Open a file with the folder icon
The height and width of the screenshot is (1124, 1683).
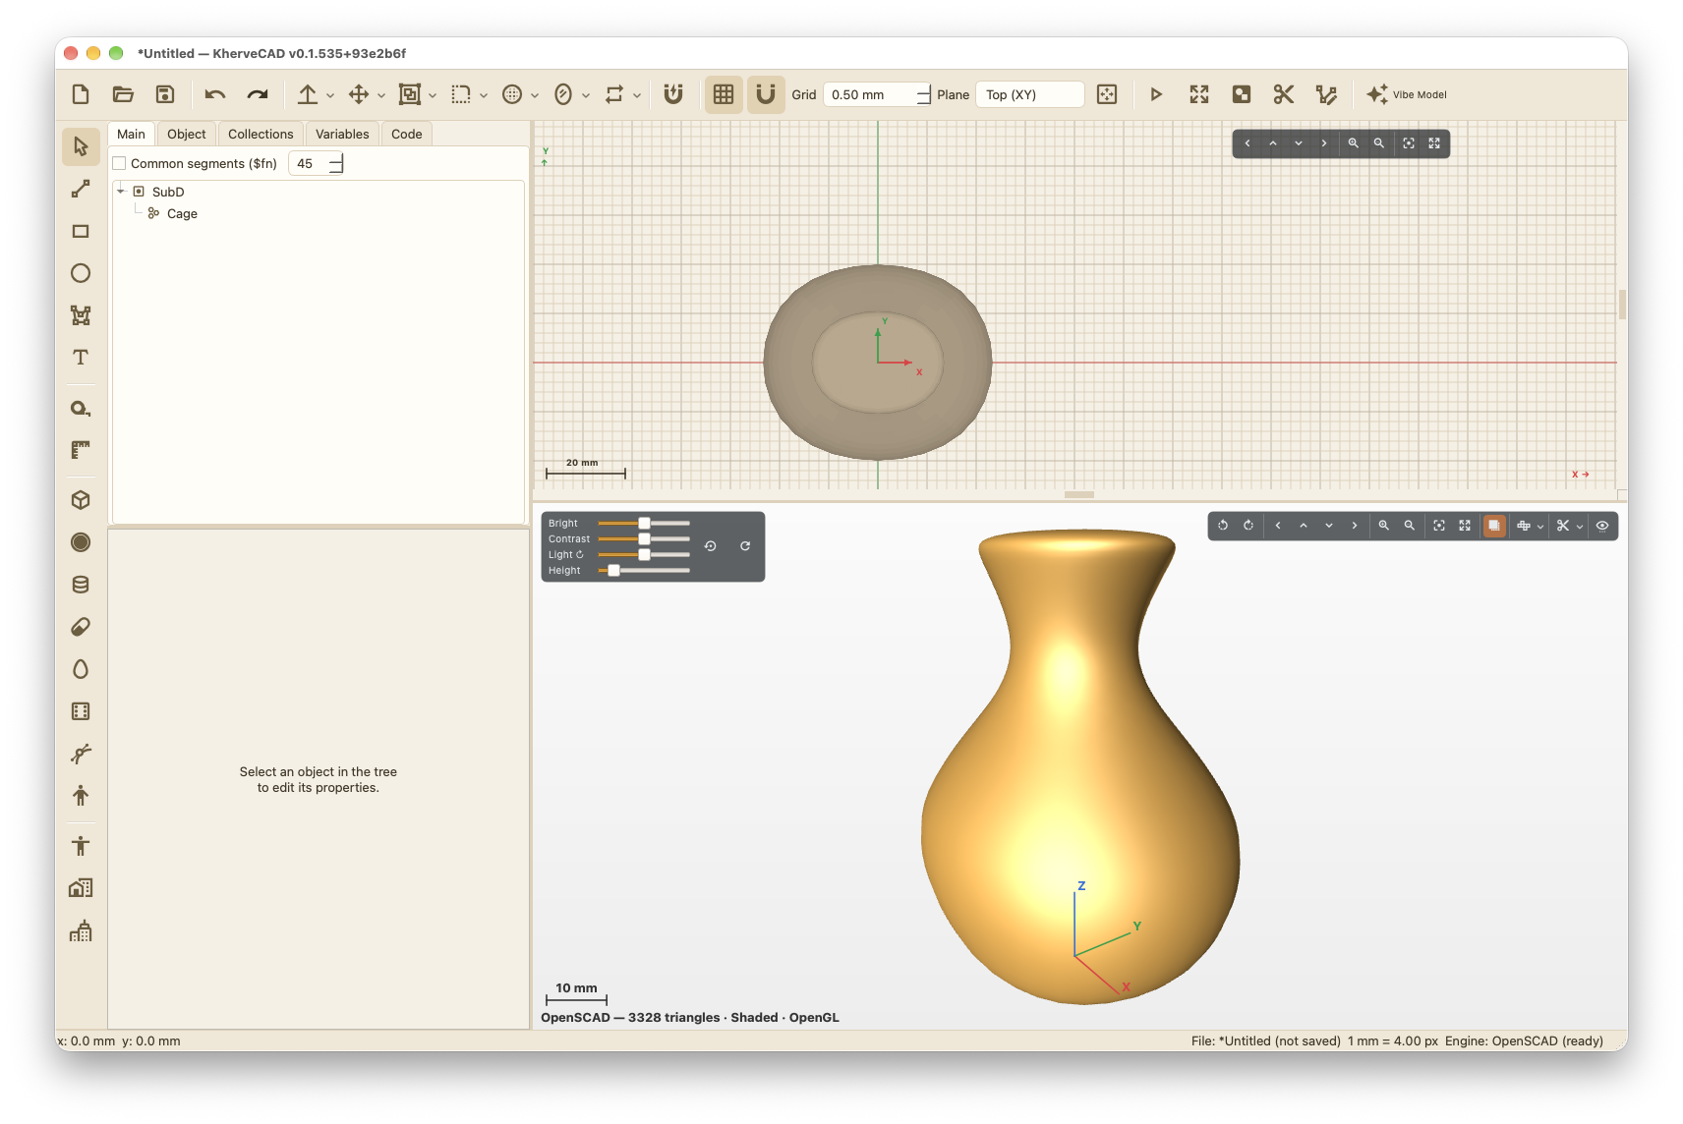click(x=123, y=94)
